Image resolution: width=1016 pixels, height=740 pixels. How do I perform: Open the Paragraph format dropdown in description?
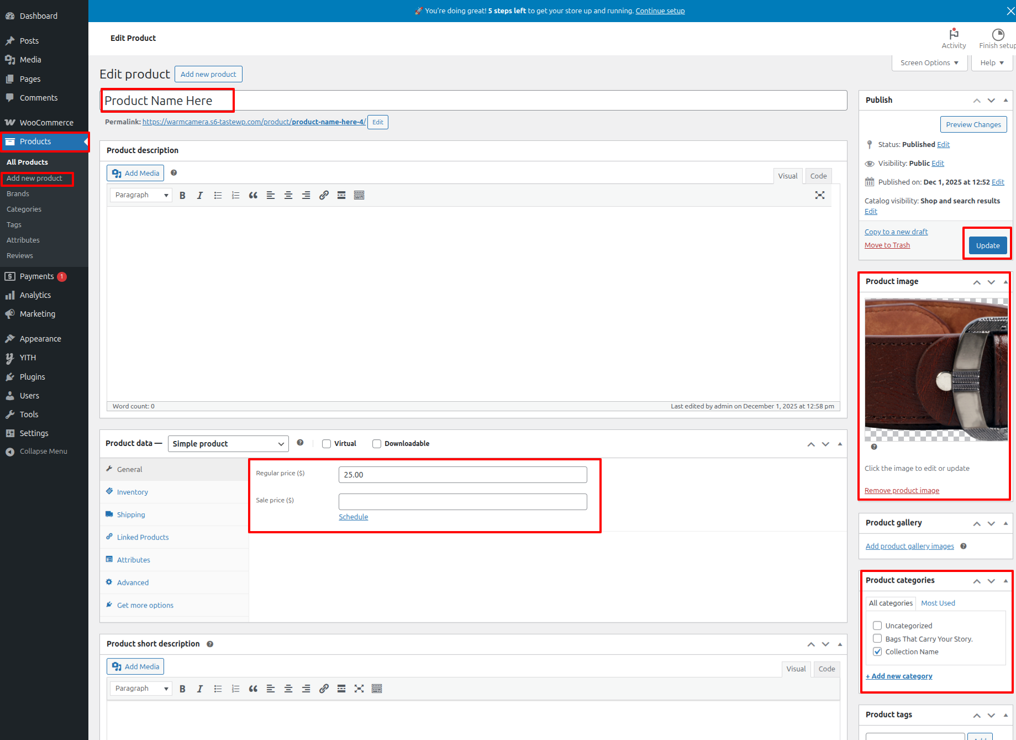click(141, 195)
